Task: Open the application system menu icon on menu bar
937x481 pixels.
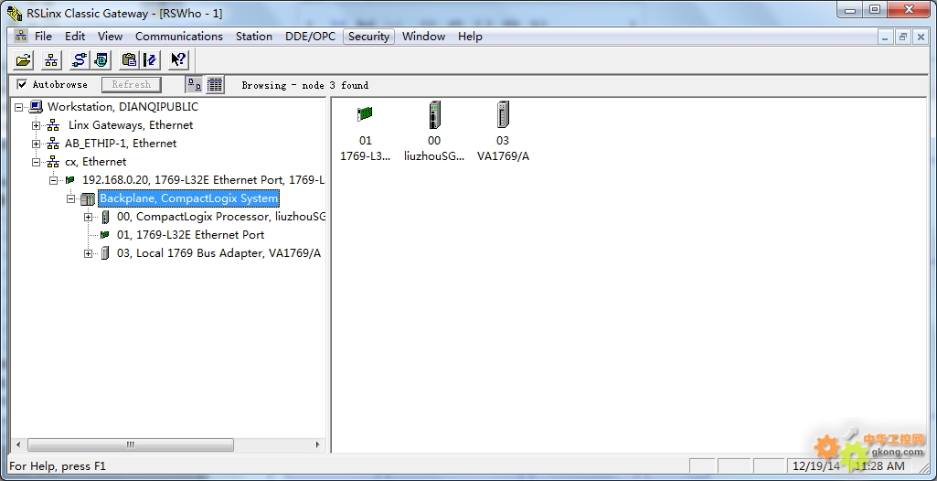Action: (x=21, y=36)
